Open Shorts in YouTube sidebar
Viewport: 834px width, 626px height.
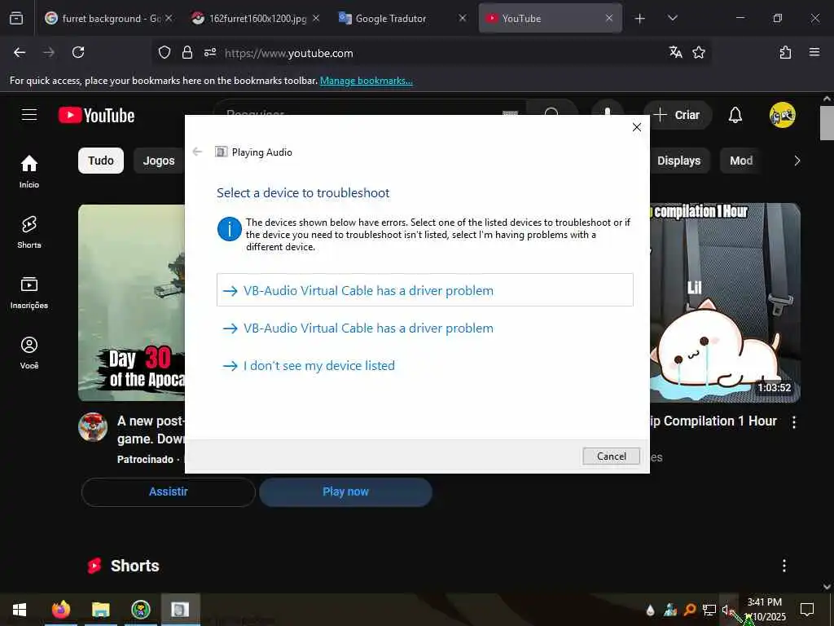pos(29,232)
